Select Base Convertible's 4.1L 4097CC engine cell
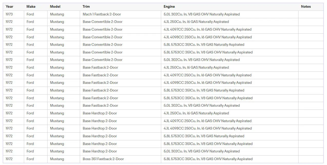327x165 pixels. [x=229, y=30]
